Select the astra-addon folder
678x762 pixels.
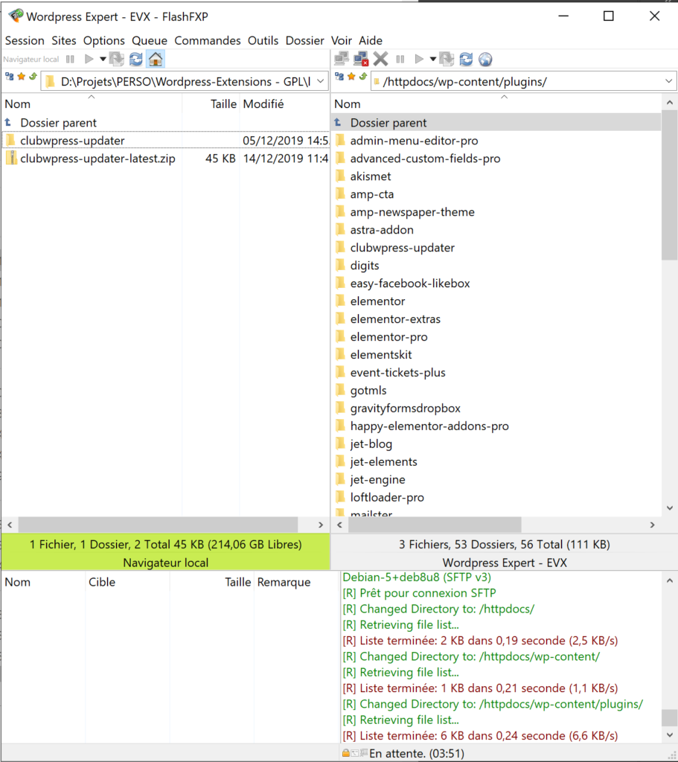click(x=496, y=229)
